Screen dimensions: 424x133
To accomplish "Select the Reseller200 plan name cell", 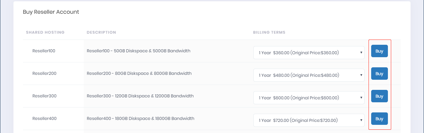I will point(44,74).
